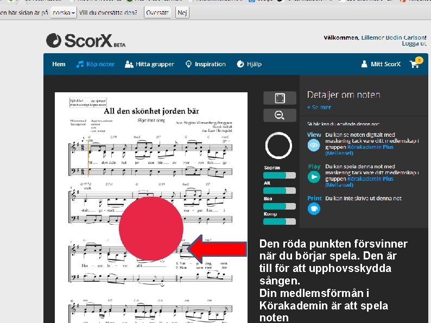Click the Logga ut link
The image size is (431, 323).
pyautogui.click(x=414, y=43)
